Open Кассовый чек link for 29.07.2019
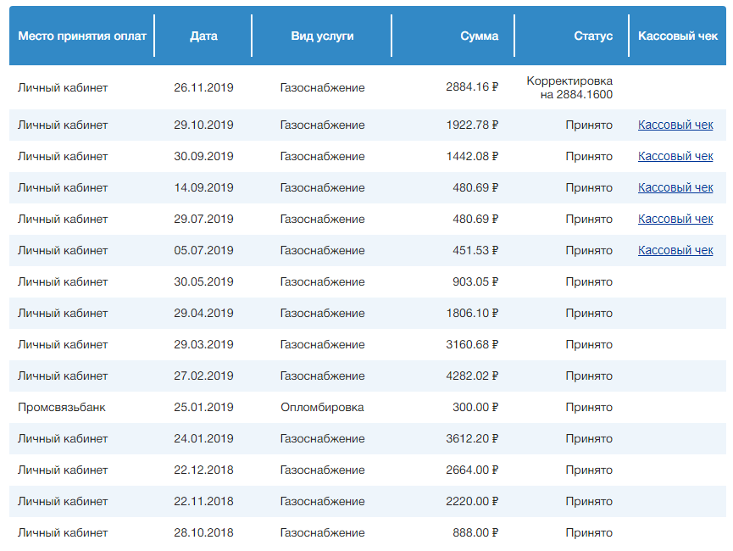733x551 pixels. point(675,219)
